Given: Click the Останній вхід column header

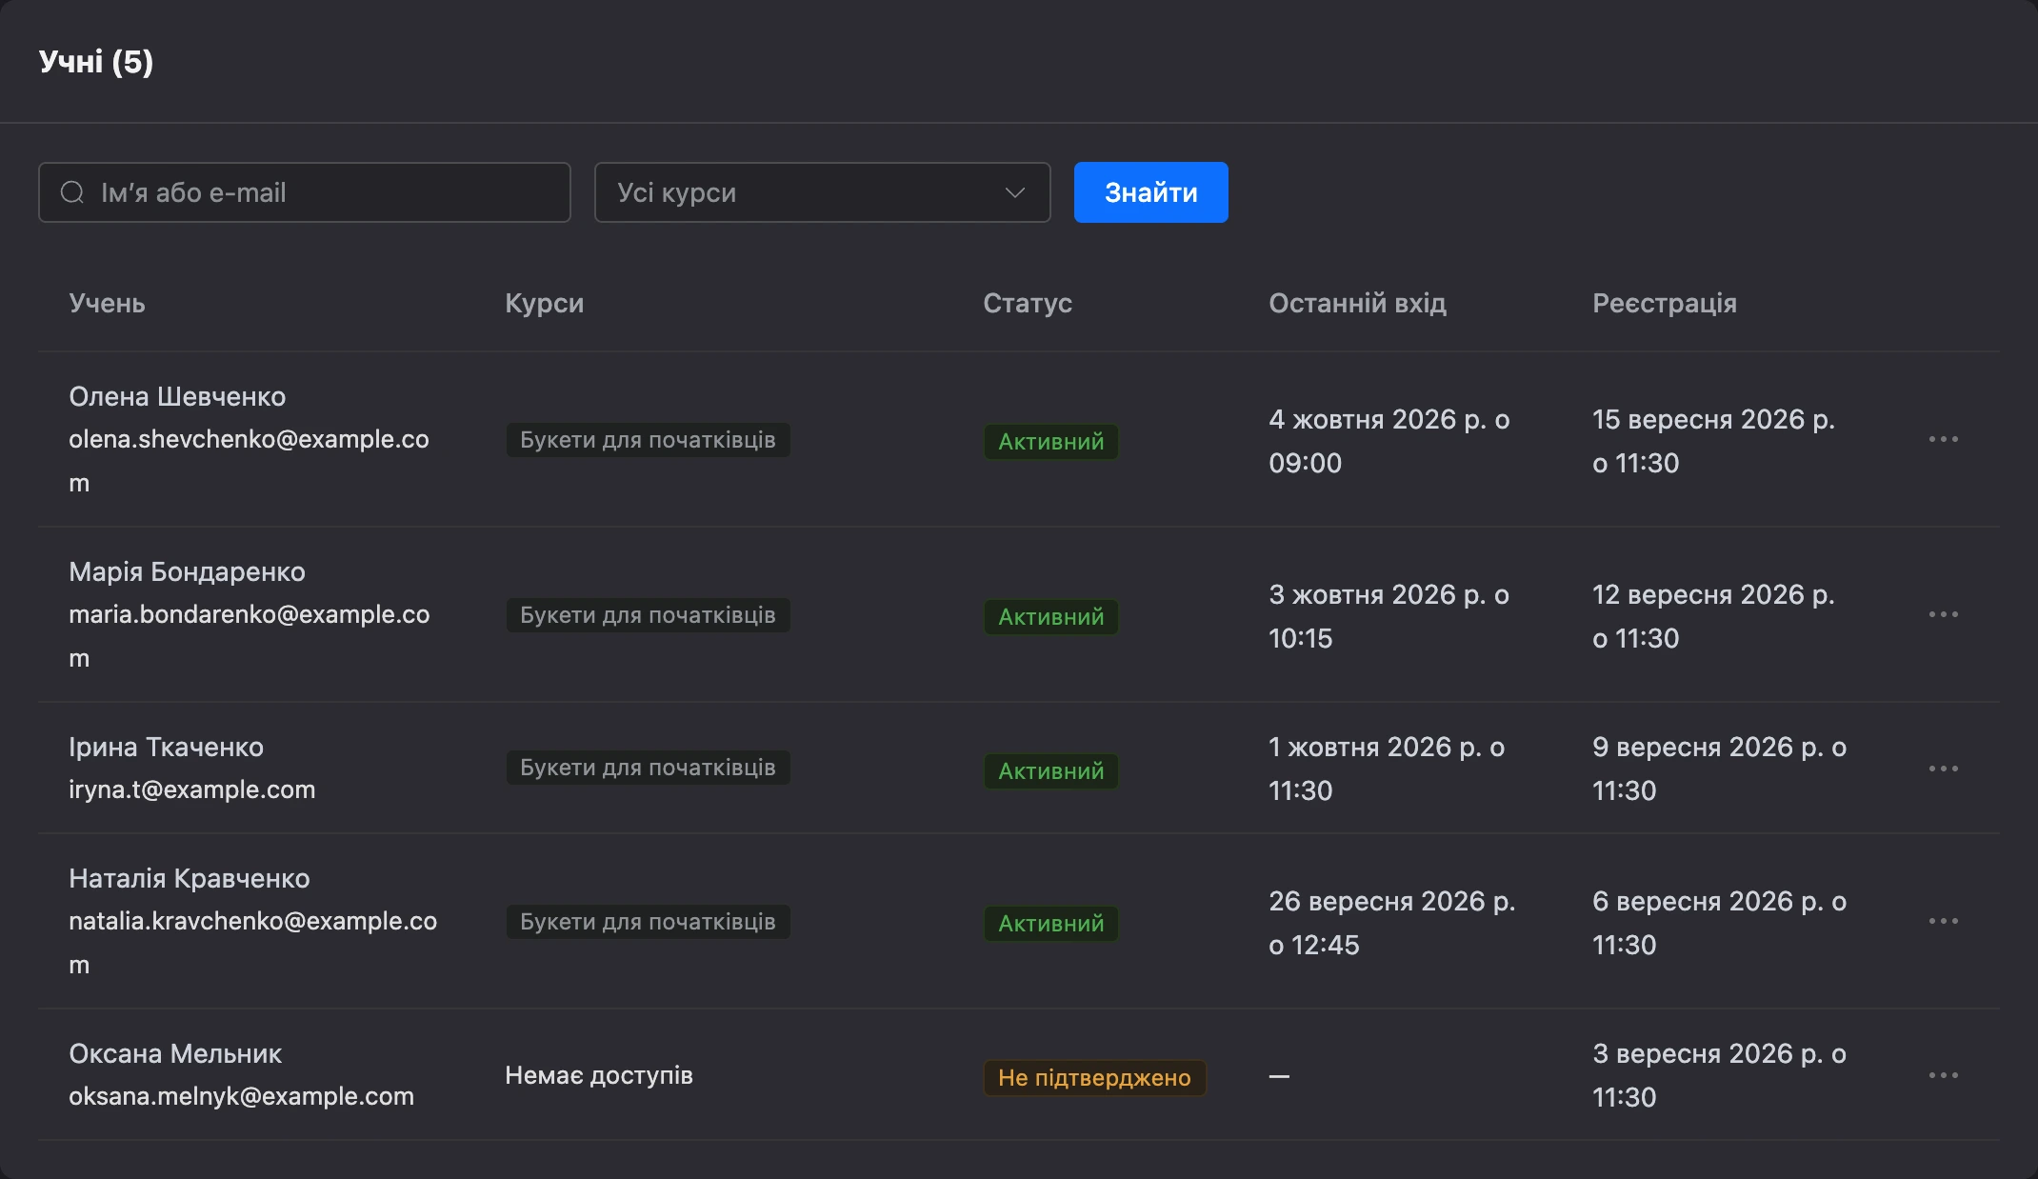Looking at the screenshot, I should pyautogui.click(x=1357, y=303).
